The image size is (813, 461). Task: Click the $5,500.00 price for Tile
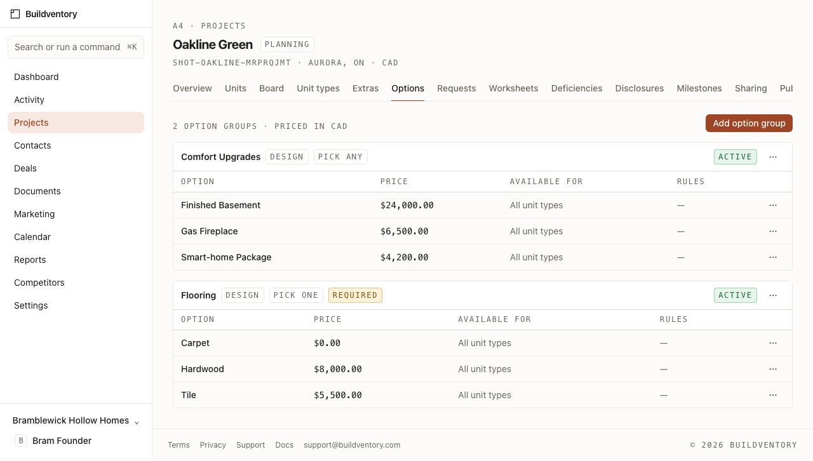[338, 395]
